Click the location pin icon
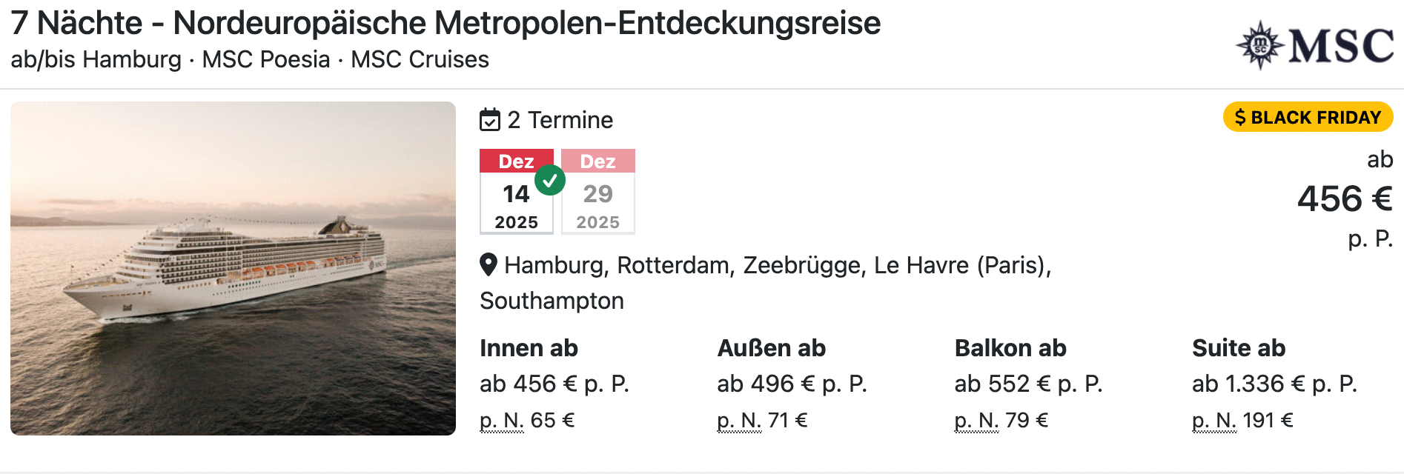 [x=489, y=264]
